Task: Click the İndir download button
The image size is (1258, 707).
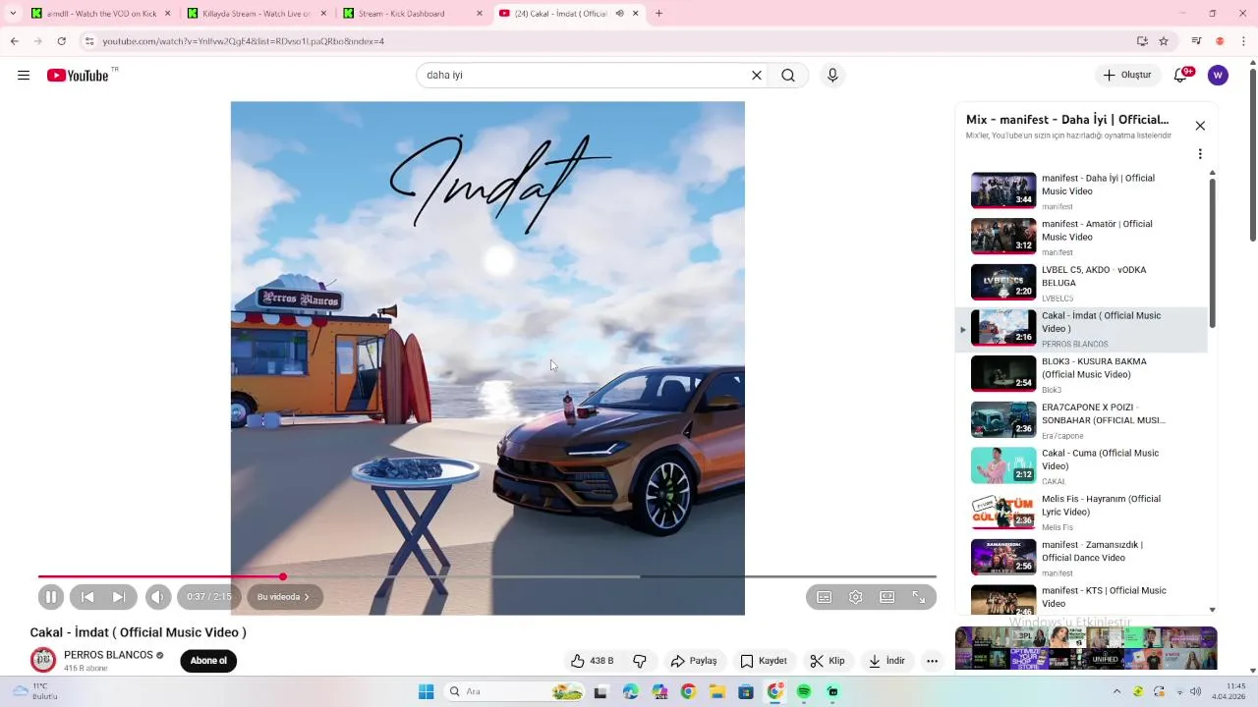Action: (x=886, y=661)
